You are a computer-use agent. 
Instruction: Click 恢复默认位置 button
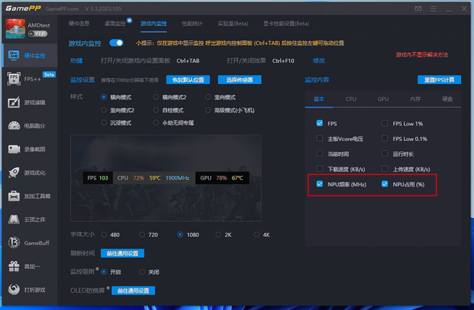click(x=188, y=80)
